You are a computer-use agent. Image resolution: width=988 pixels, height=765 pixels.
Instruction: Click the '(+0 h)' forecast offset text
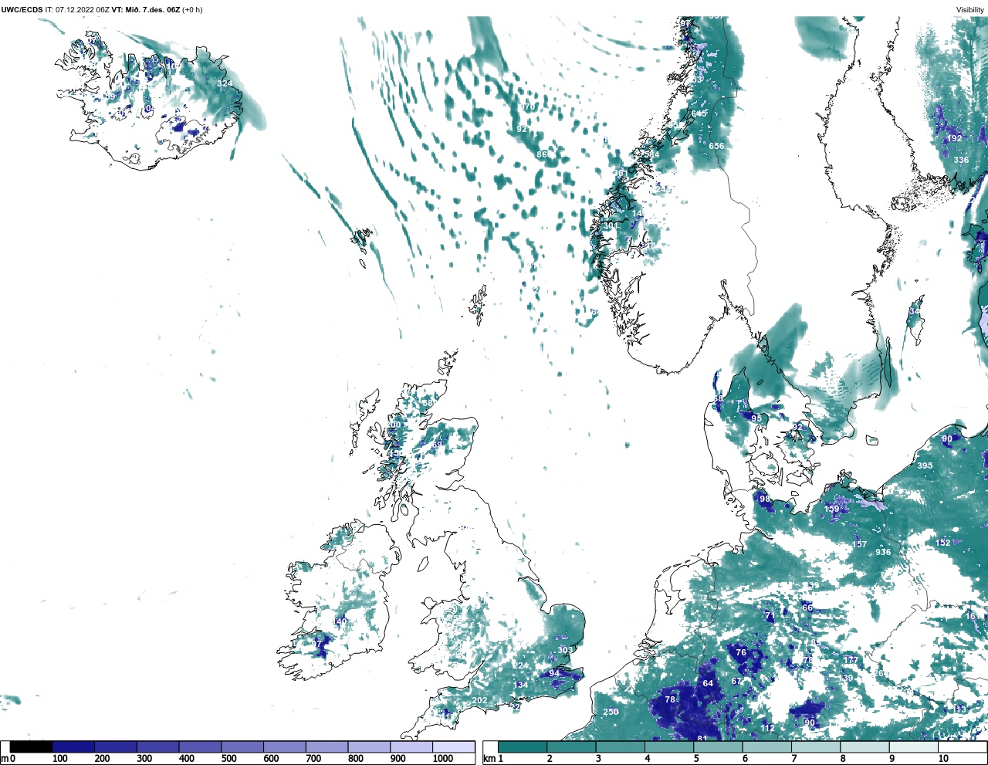(x=192, y=10)
